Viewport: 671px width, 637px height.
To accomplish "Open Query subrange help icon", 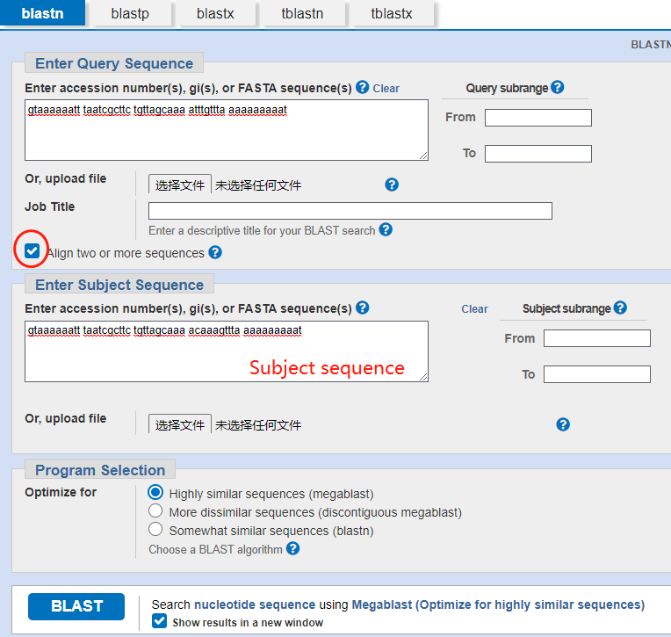I will point(557,87).
